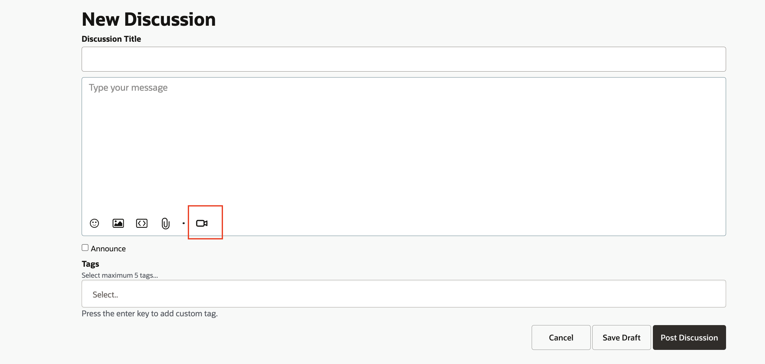Click the custom tag enter key help text

(x=149, y=313)
